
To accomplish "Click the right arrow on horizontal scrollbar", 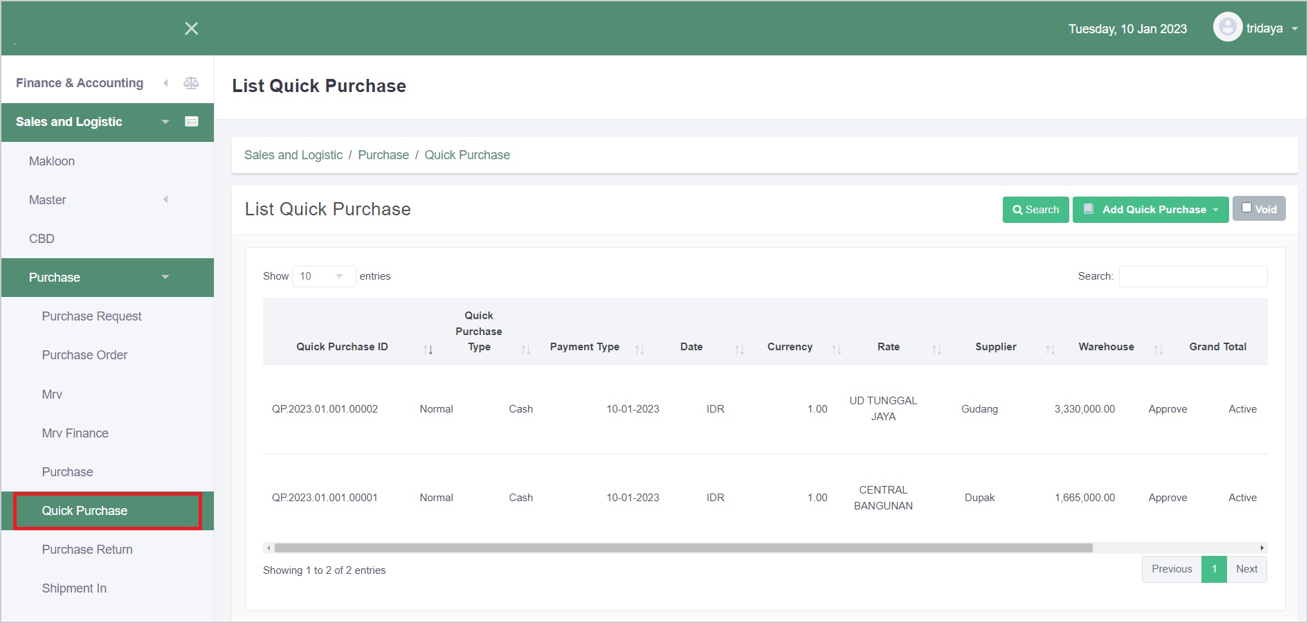I will [1262, 548].
